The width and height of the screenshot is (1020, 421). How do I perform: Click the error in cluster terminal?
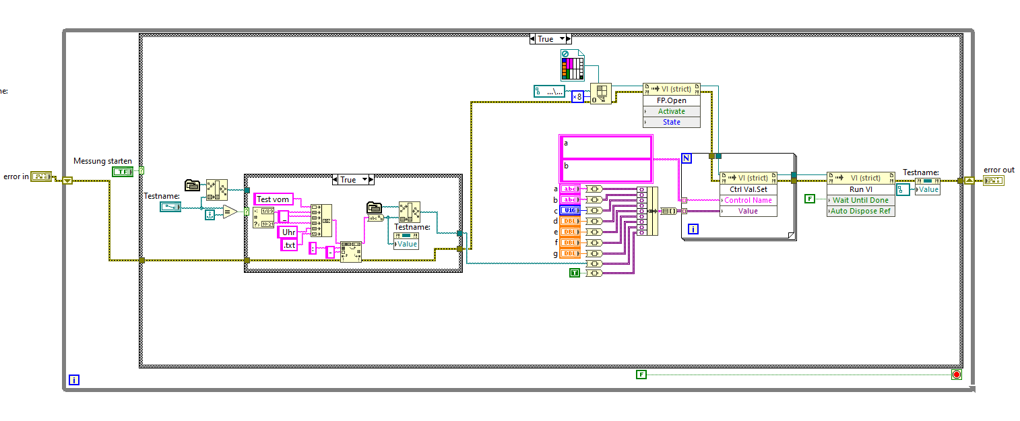pyautogui.click(x=42, y=176)
